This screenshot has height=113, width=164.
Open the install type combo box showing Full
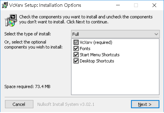[x=115, y=34]
